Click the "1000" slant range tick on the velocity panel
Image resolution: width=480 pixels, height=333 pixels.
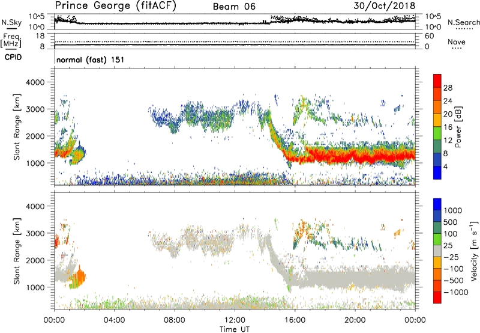35,287
